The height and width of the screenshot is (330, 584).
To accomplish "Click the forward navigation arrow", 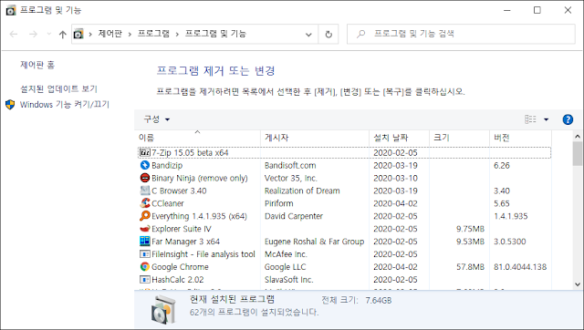I will tap(33, 35).
